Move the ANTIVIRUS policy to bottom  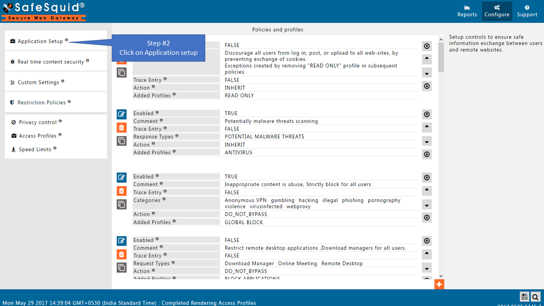(x=427, y=154)
